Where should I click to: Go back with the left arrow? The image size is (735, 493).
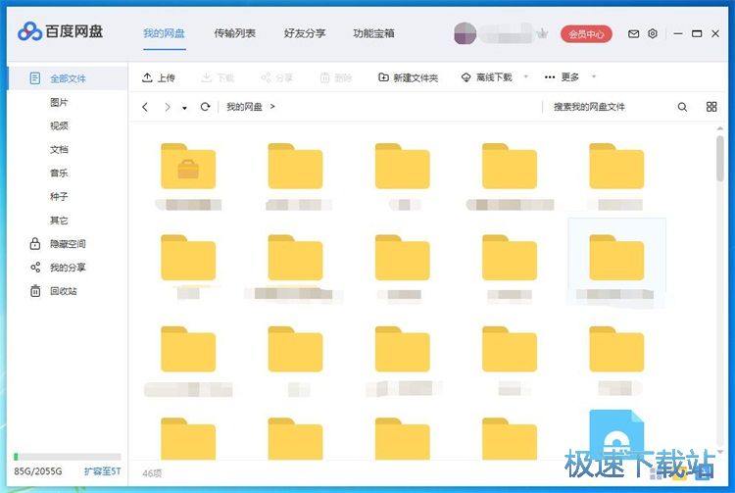(x=145, y=107)
